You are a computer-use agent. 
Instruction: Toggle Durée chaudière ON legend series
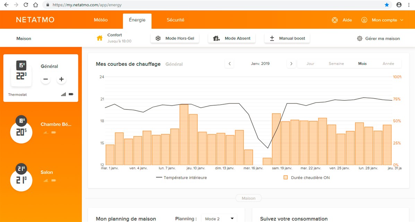[x=307, y=178]
